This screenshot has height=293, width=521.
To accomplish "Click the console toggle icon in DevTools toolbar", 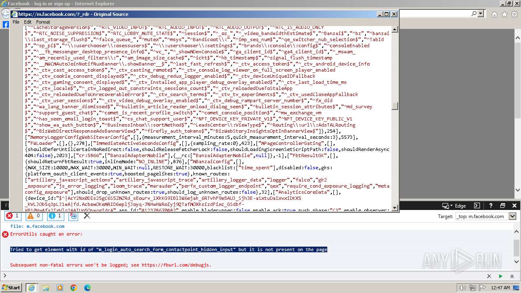I will pyautogui.click(x=477, y=206).
